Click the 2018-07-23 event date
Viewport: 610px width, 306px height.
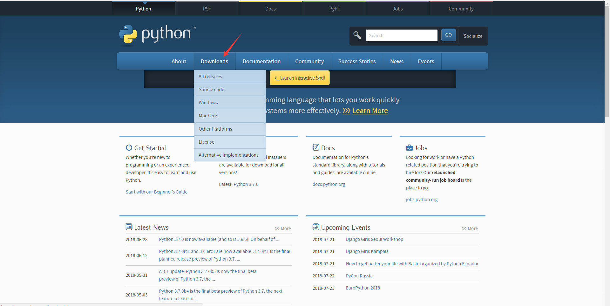click(323, 288)
